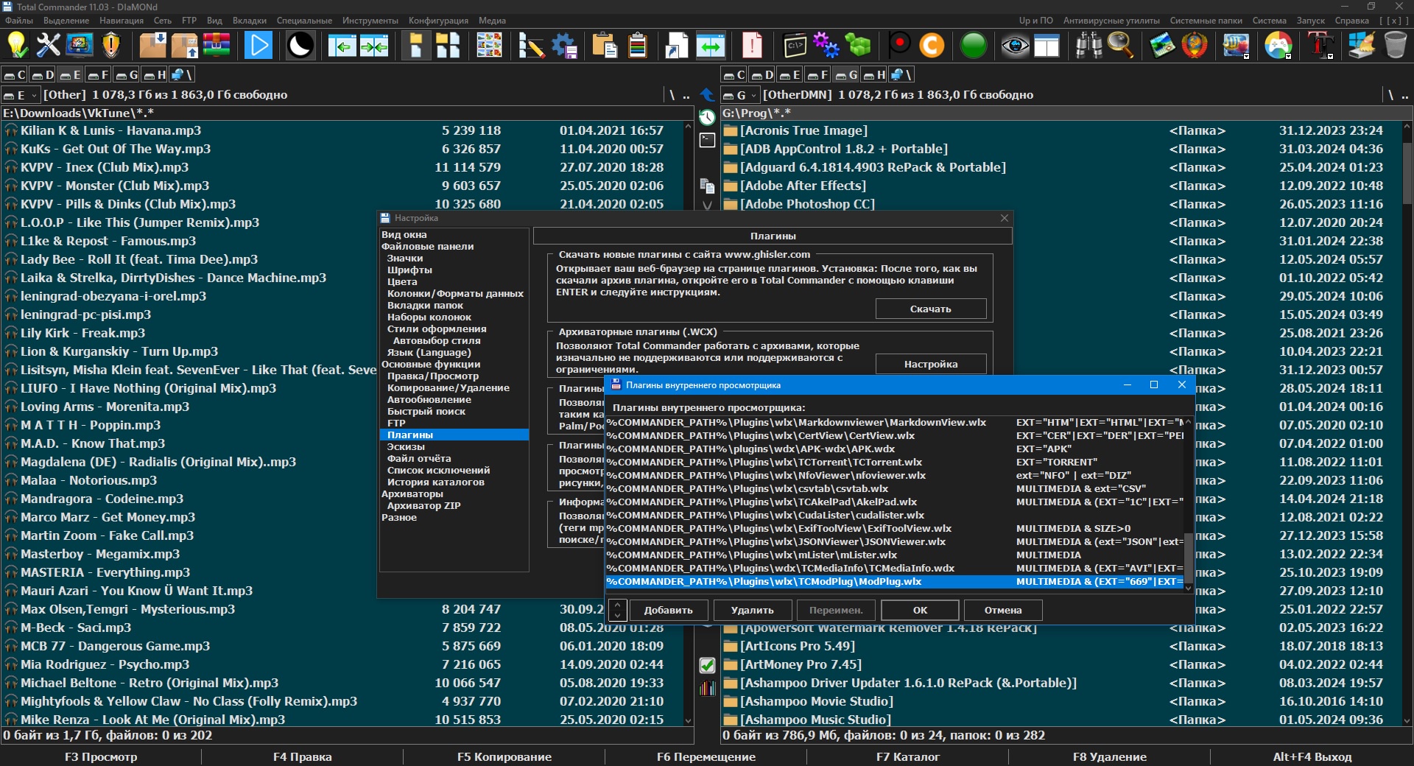Click the WinRAR archive toolbar icon

pos(216,46)
